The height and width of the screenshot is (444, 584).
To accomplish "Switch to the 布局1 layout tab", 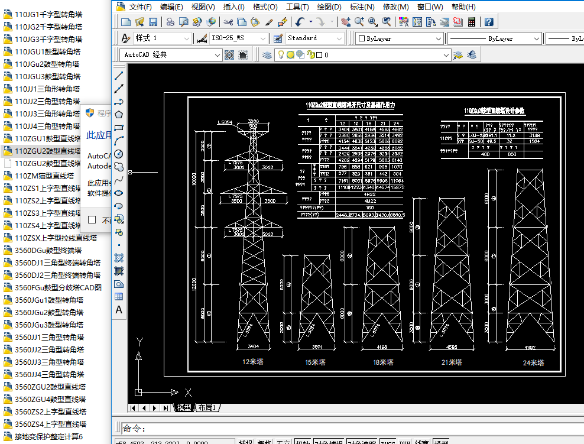I will [x=207, y=408].
